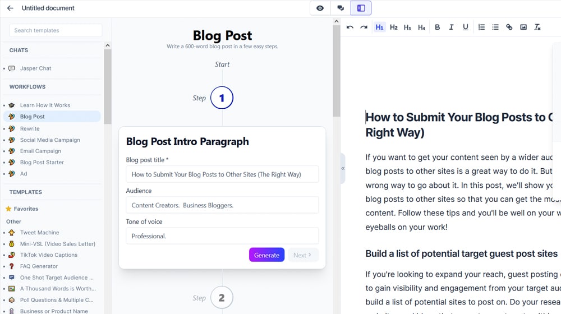Insert a numbered list

point(481,27)
